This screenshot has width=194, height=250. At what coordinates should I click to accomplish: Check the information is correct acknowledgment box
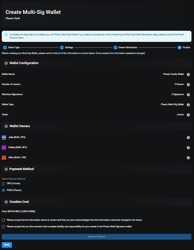(x=3, y=220)
